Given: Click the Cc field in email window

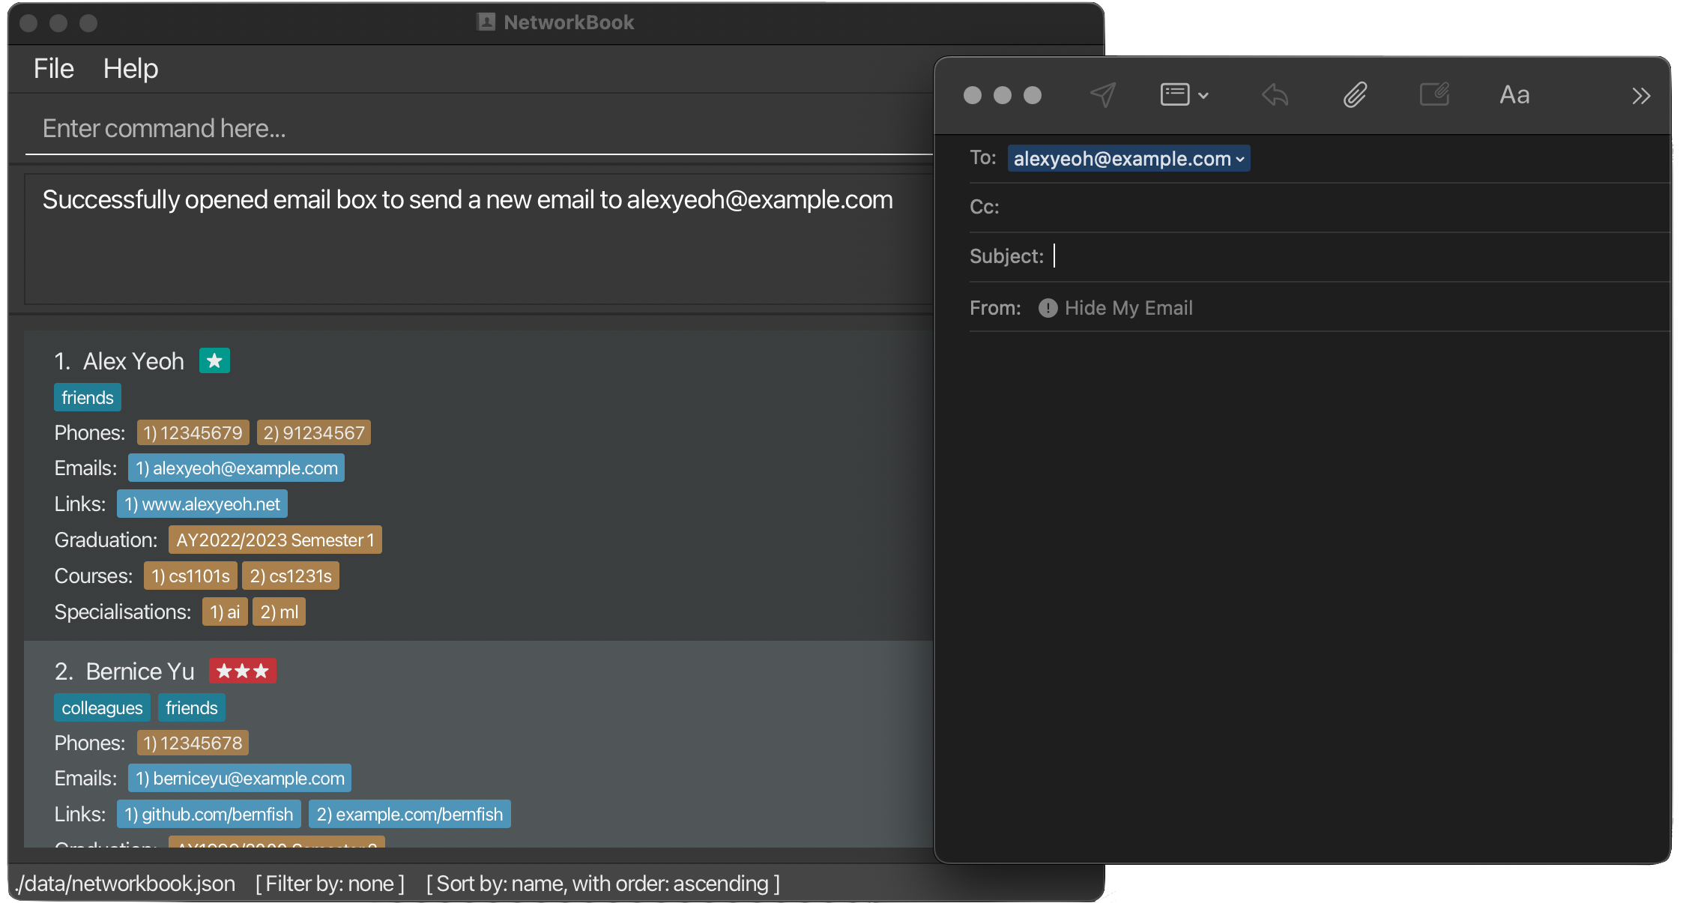Looking at the screenshot, I should coord(1319,208).
